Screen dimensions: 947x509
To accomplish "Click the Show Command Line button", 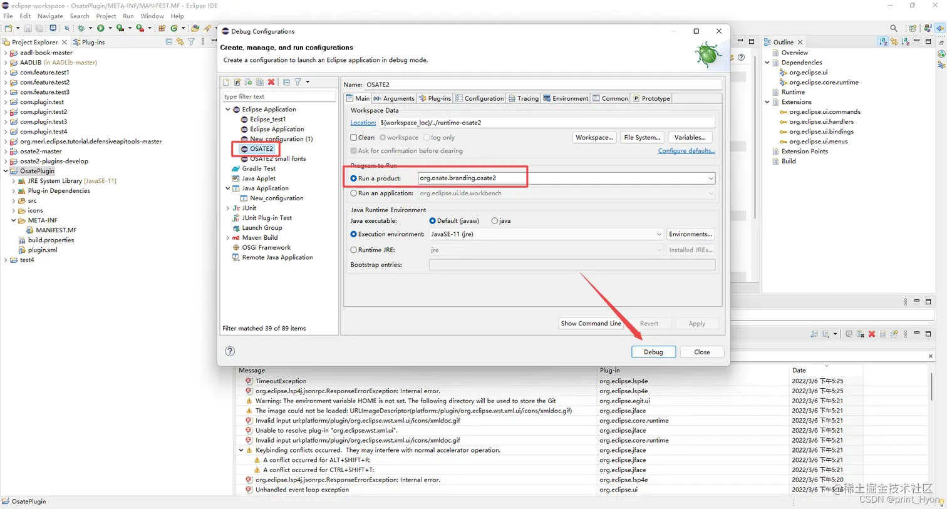I will tap(591, 324).
